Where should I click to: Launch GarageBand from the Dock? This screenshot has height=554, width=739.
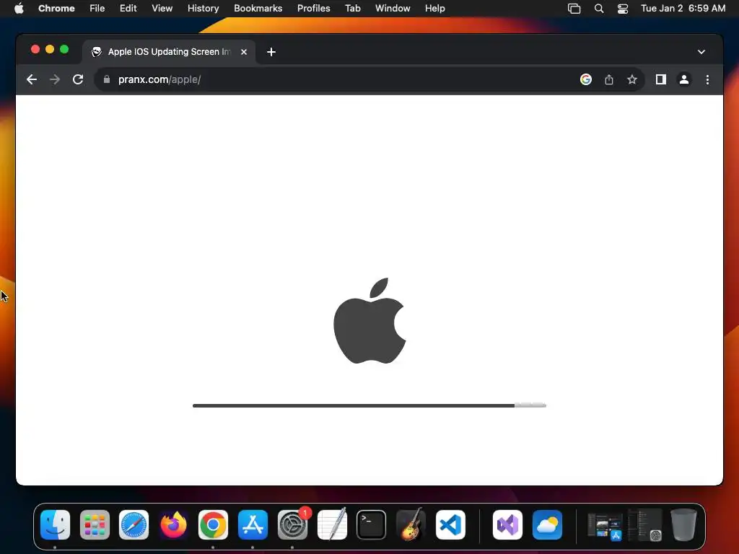point(411,525)
